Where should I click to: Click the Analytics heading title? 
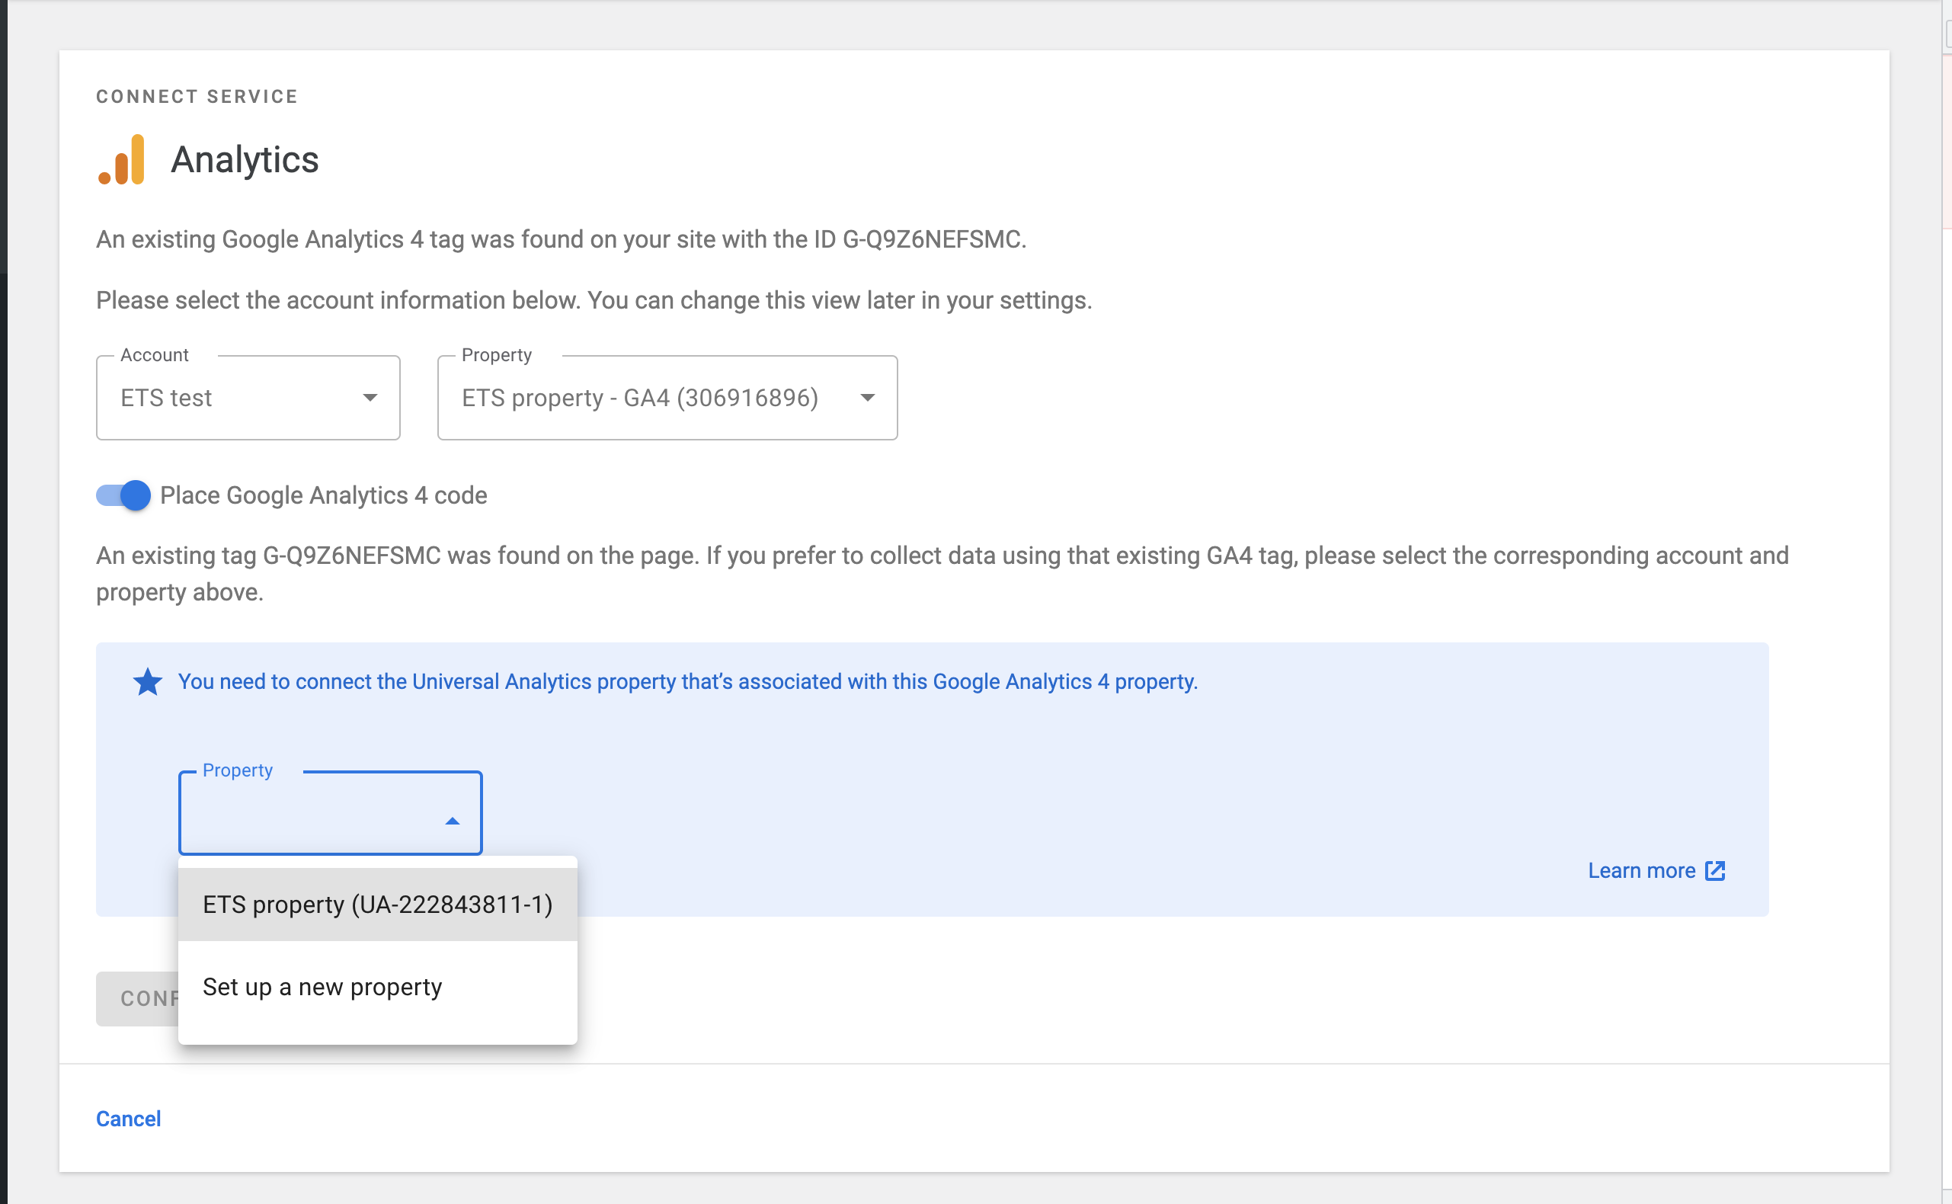tap(245, 160)
